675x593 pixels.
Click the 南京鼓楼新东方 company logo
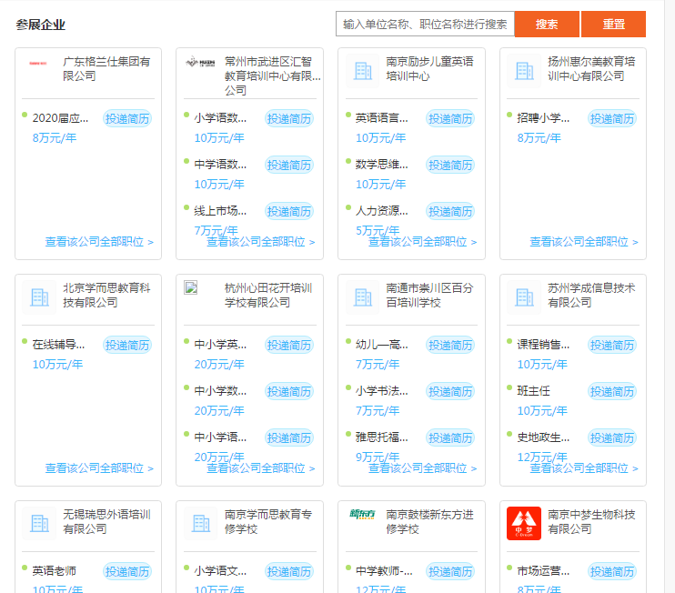point(362,515)
